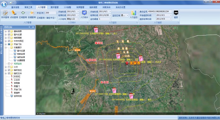This screenshot has width=220, height=120.
Task: Choose the 街道查询 street query tool
Action: tap(32, 15)
